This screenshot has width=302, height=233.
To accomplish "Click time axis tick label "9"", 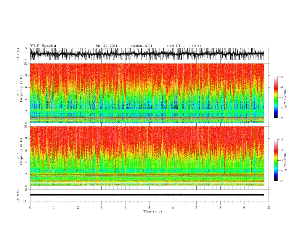I will click(x=244, y=207).
